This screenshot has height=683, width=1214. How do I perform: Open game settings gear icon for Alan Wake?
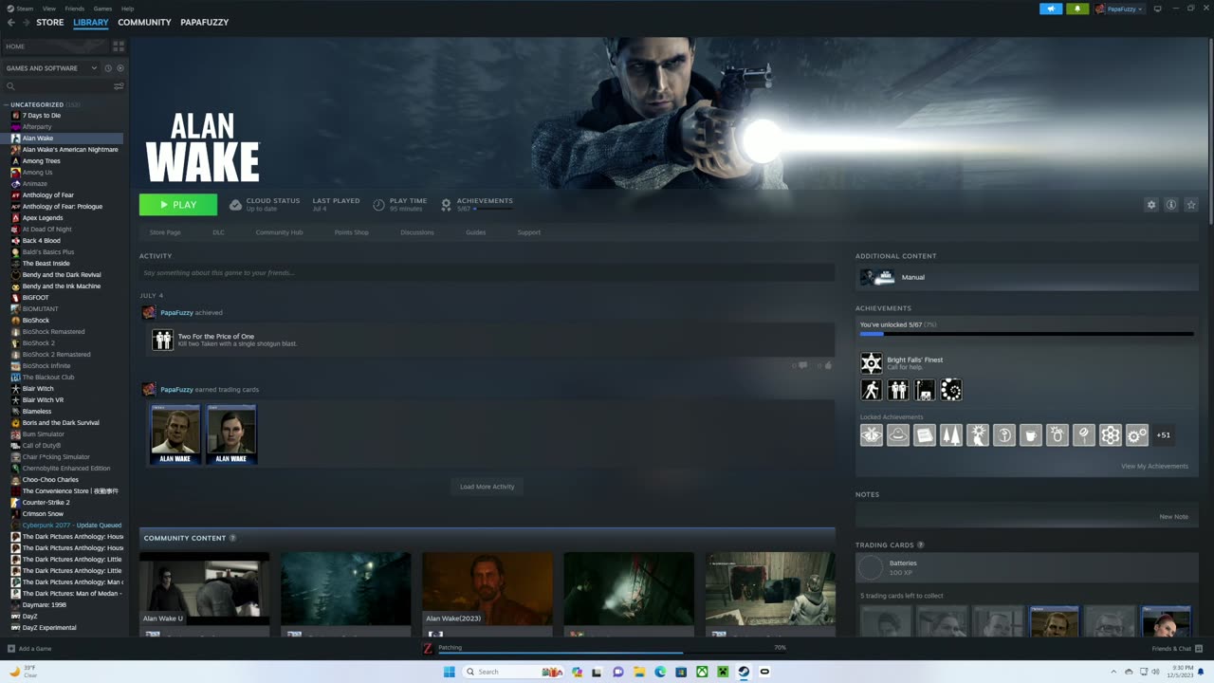1151,205
